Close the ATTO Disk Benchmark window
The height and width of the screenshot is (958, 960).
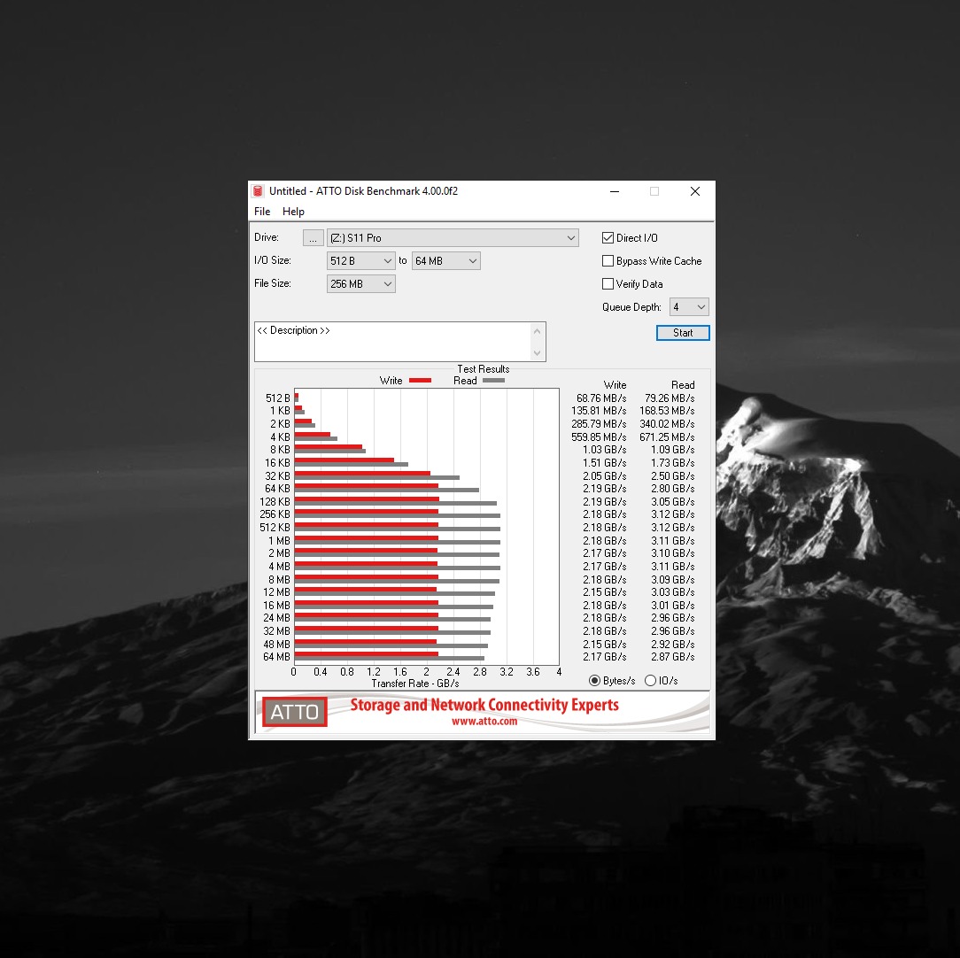[x=695, y=191]
